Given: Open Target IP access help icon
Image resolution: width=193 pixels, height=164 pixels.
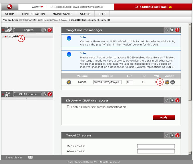Looking at the screenshot, I should (177, 135).
